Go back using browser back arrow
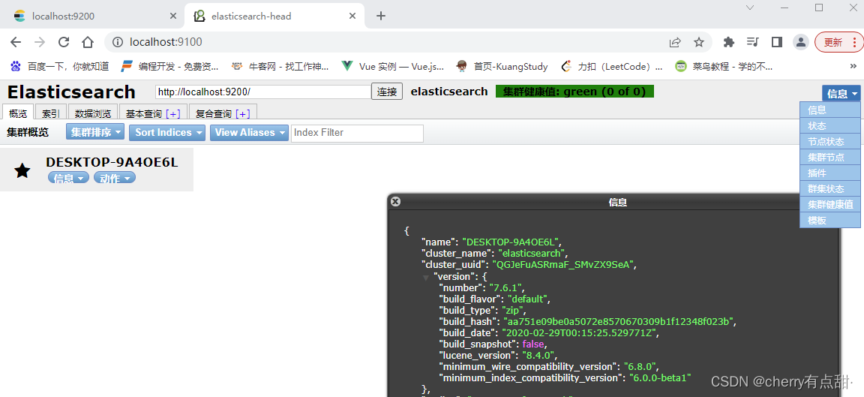Screen dimensions: 864x397 [16, 43]
